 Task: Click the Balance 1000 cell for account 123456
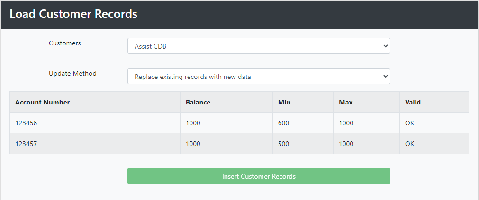(226, 123)
